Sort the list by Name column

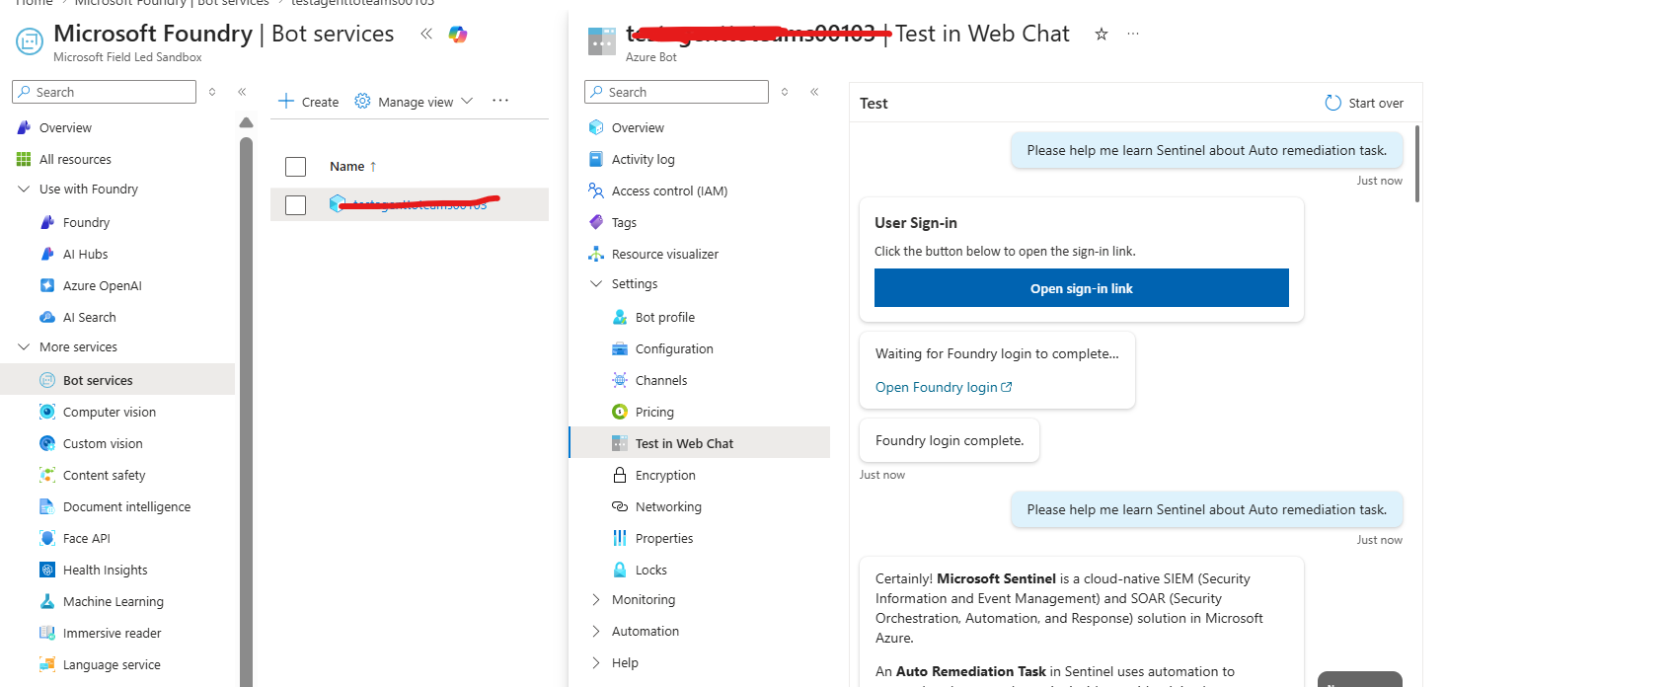point(353,167)
